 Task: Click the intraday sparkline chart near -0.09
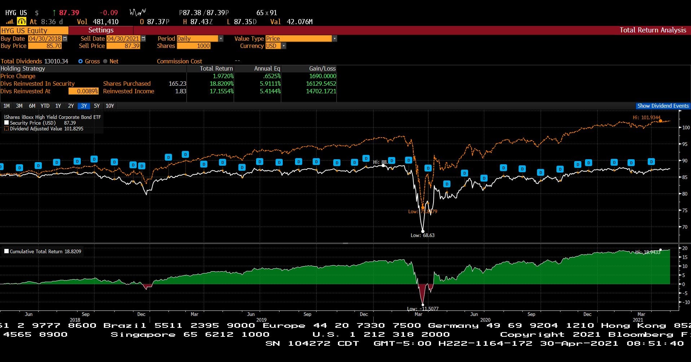pyautogui.click(x=138, y=13)
